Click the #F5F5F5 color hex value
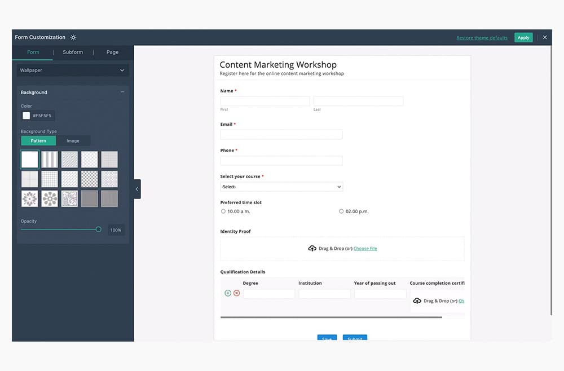The image size is (564, 371). point(42,116)
